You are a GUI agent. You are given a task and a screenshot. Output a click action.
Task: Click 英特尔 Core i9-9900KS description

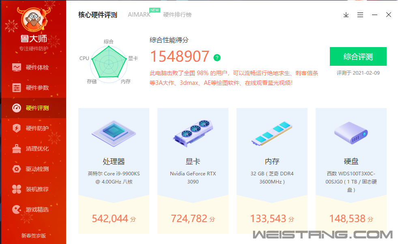pos(114,178)
